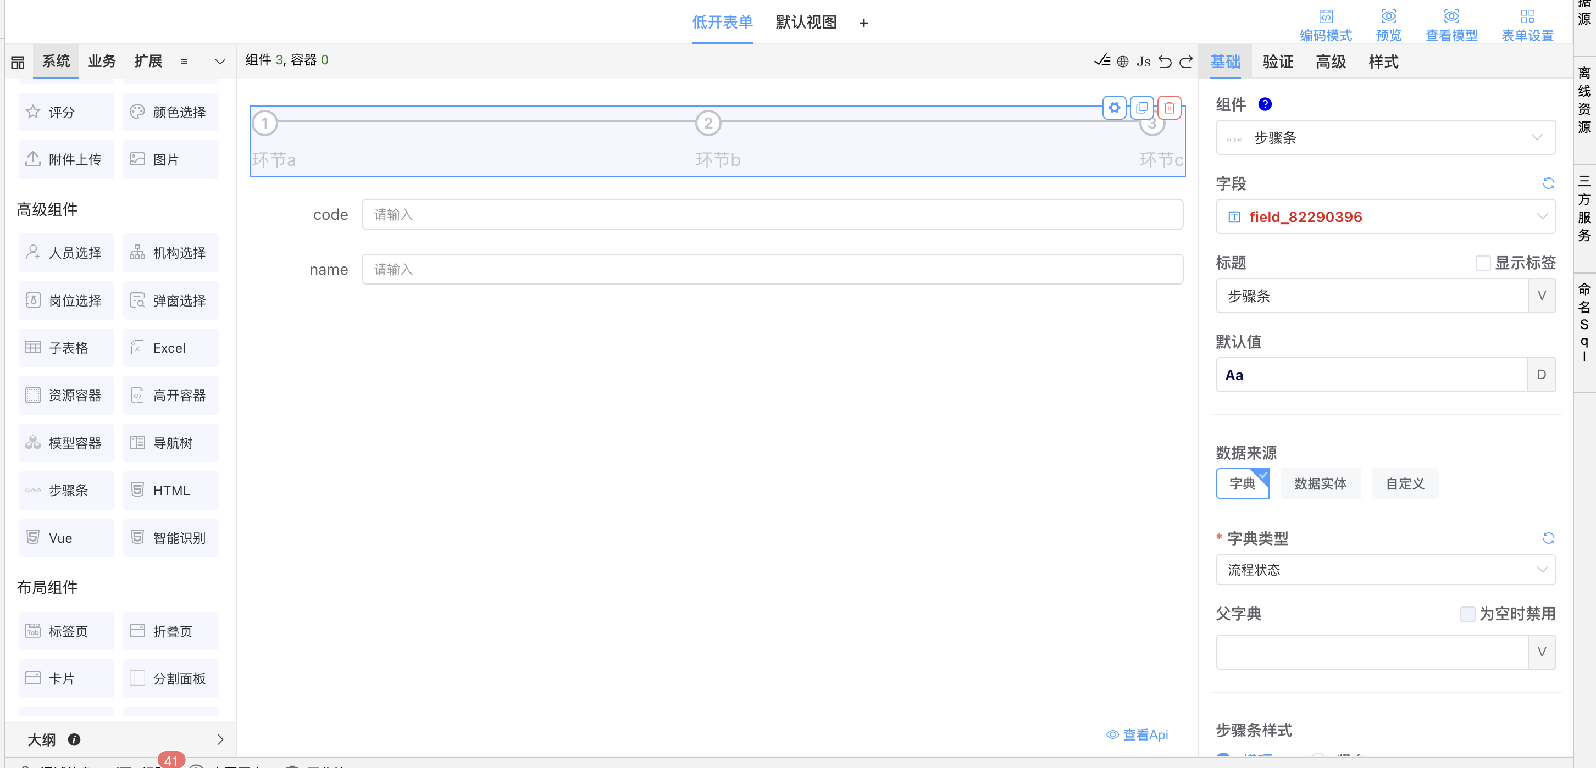
Task: Open settings gear on step bar
Action: point(1114,107)
